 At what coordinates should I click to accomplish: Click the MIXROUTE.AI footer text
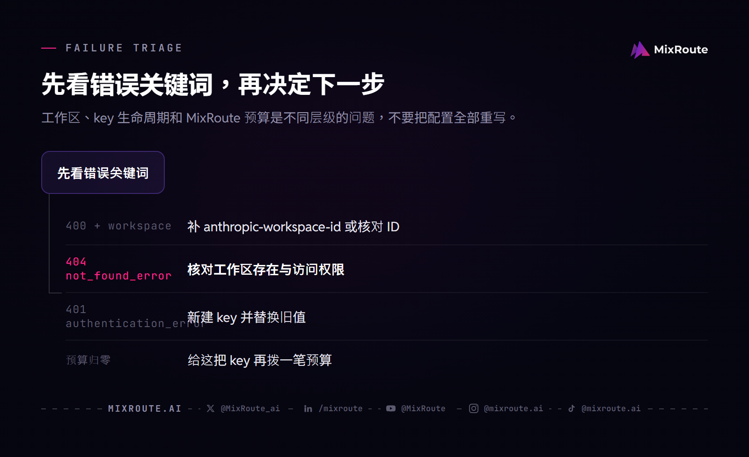coord(145,408)
